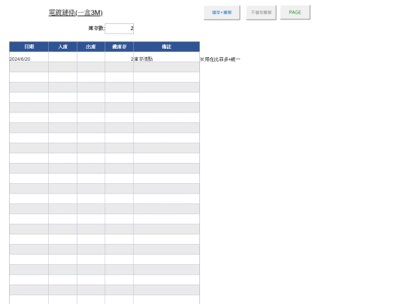Screen dimensions: 406x304
Task: Click the 備註 column header
Action: click(x=166, y=47)
